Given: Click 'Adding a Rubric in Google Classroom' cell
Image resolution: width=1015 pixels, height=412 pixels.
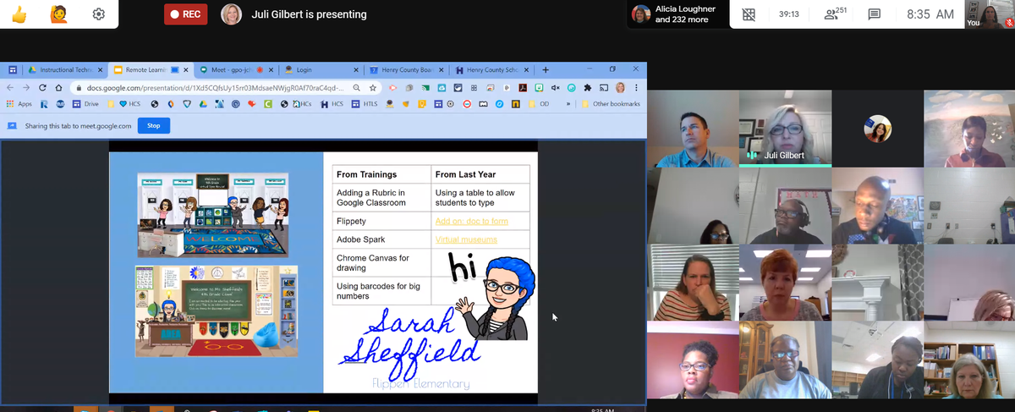Looking at the screenshot, I should point(381,197).
